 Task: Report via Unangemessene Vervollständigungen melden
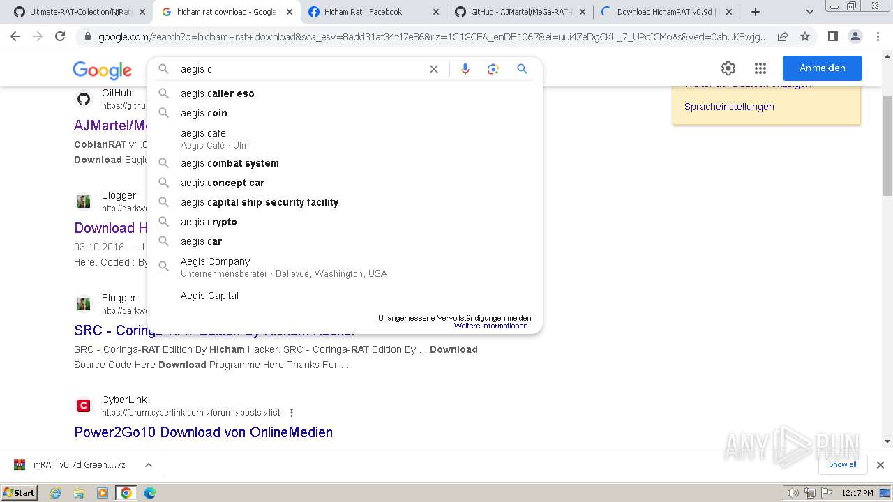click(x=454, y=318)
